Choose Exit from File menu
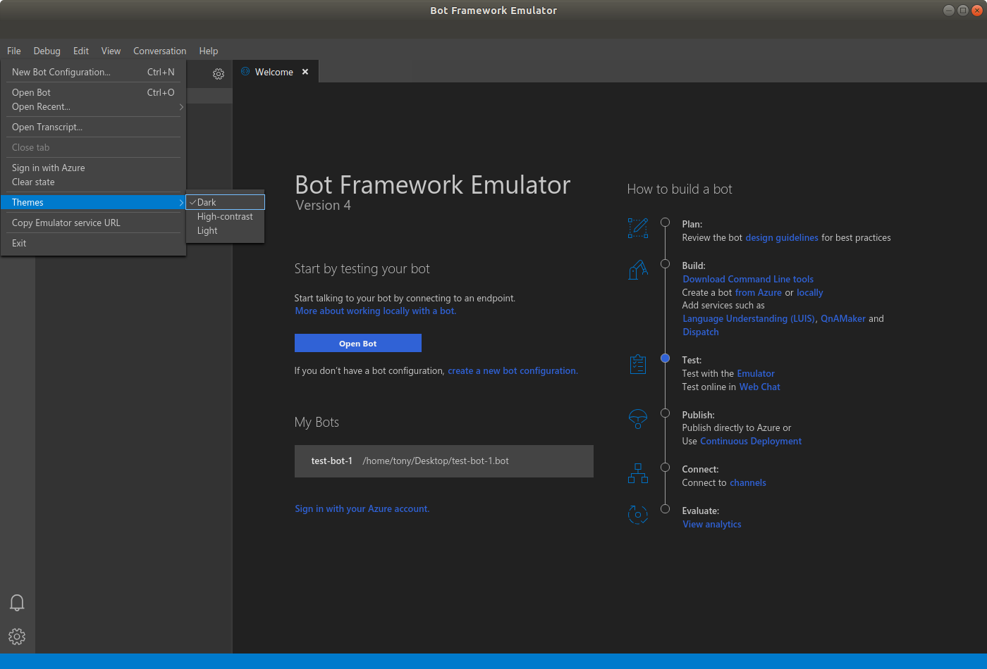 (93, 243)
